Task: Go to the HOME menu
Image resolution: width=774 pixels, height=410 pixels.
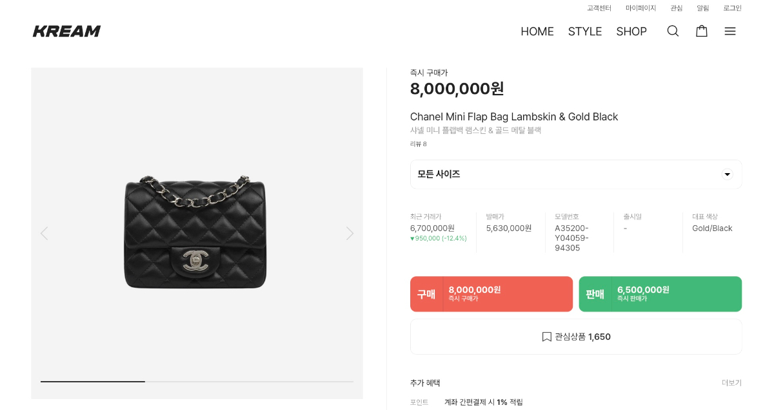Action: (537, 32)
